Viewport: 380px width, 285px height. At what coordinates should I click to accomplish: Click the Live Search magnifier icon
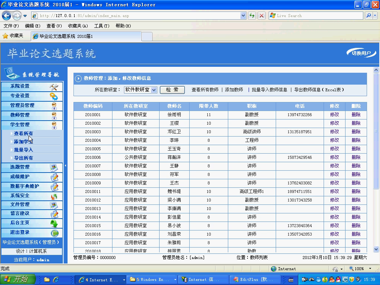(x=368, y=16)
